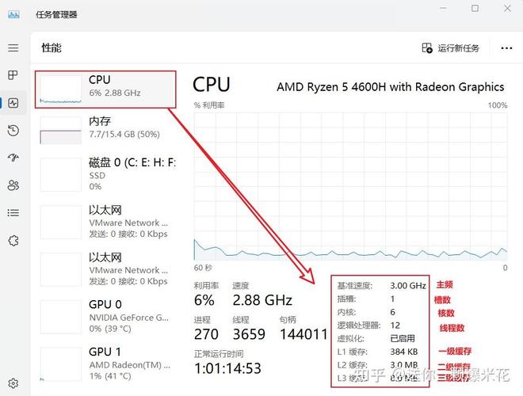The height and width of the screenshot is (396, 523).
Task: Click the 内存 usage thumbnail graph
Action: click(x=61, y=131)
